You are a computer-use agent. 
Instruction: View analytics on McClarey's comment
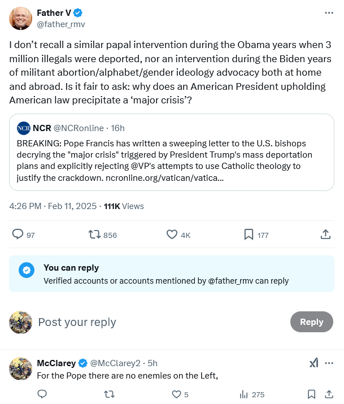click(x=245, y=394)
